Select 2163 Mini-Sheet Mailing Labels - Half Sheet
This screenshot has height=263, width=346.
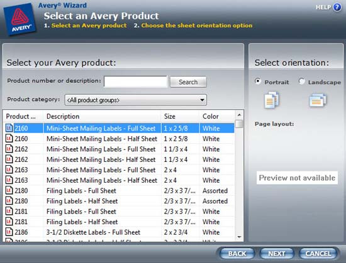point(119,180)
